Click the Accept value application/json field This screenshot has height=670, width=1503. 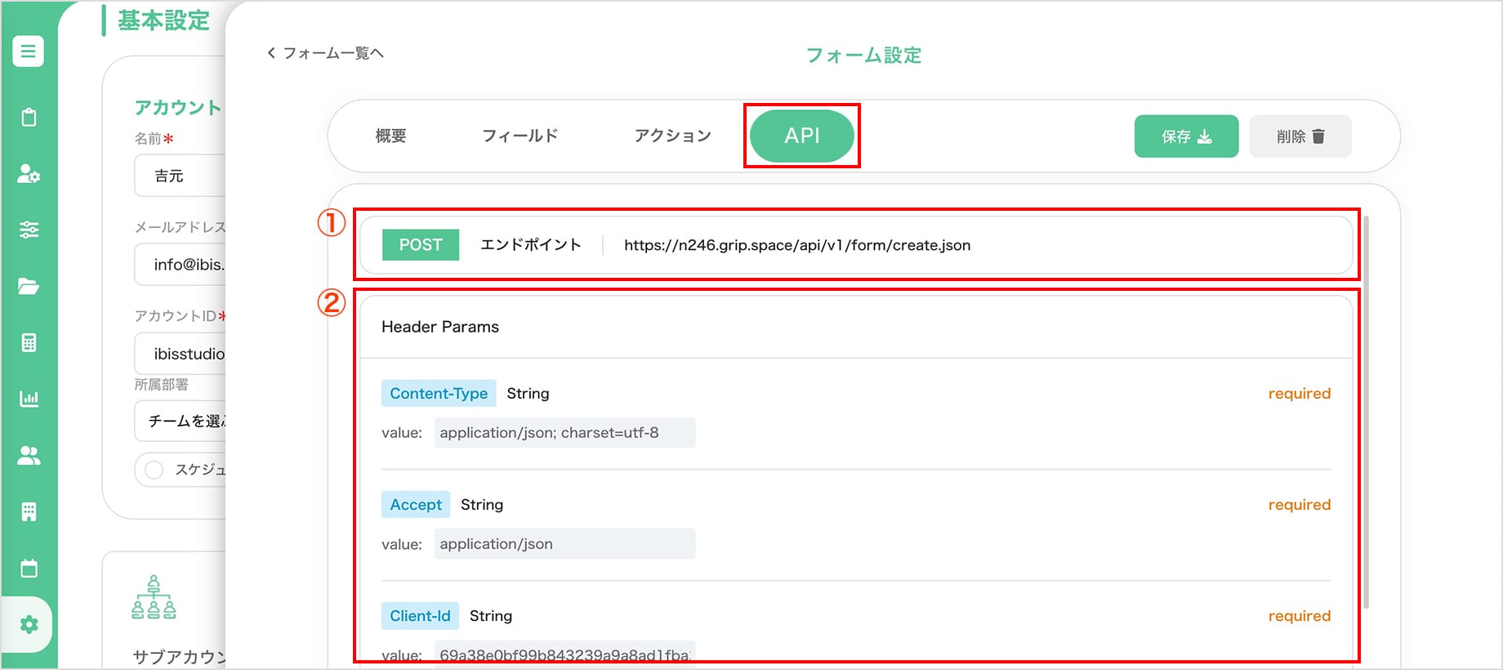(x=564, y=544)
